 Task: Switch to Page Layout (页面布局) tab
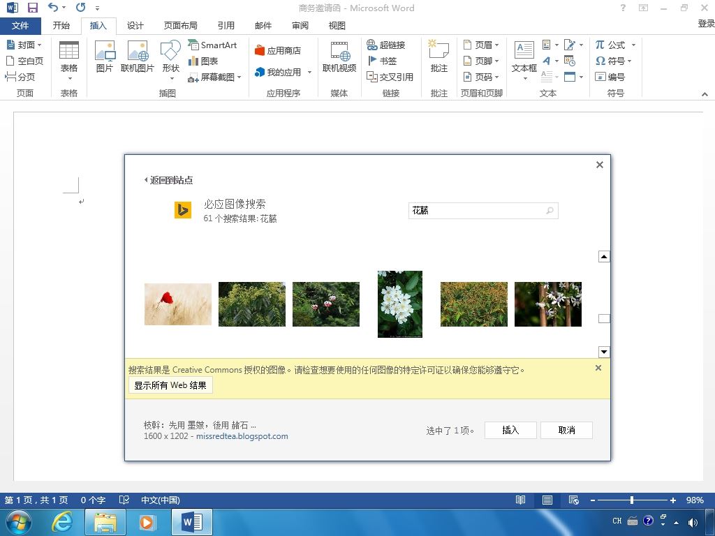pyautogui.click(x=181, y=26)
